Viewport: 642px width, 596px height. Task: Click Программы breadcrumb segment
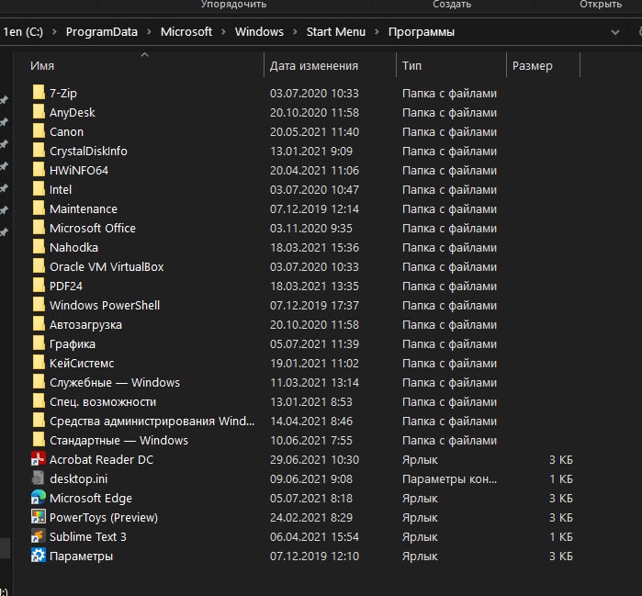tap(422, 31)
